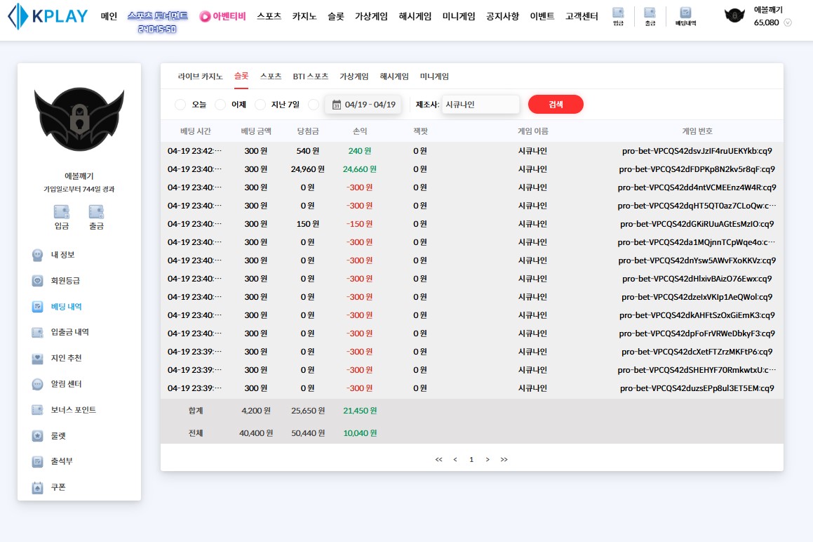Open 입출금 내역 in the sidebar
813x542 pixels.
pos(69,332)
